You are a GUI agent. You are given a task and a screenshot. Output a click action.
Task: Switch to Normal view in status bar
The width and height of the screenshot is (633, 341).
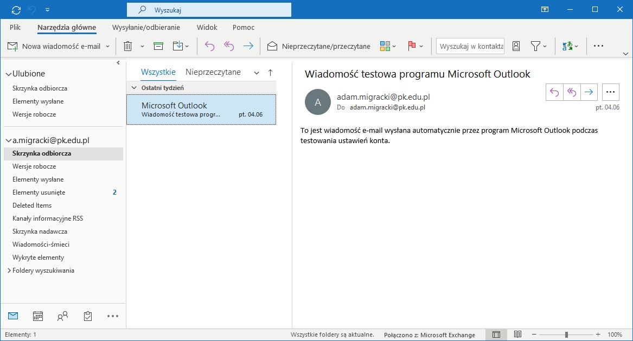496,334
